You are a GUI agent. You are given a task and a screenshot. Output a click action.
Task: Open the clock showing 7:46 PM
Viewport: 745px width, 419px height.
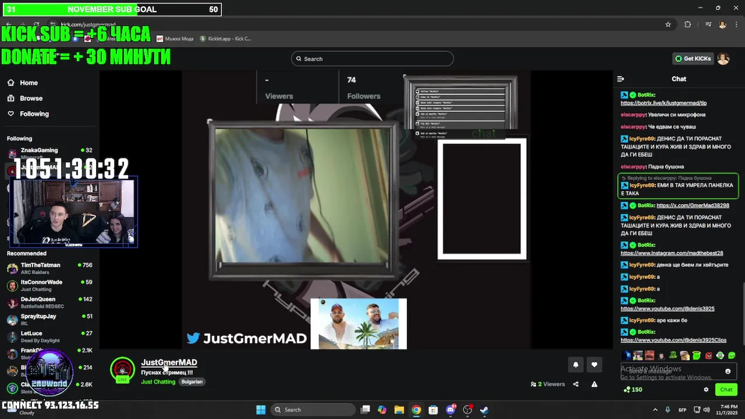coord(728,410)
